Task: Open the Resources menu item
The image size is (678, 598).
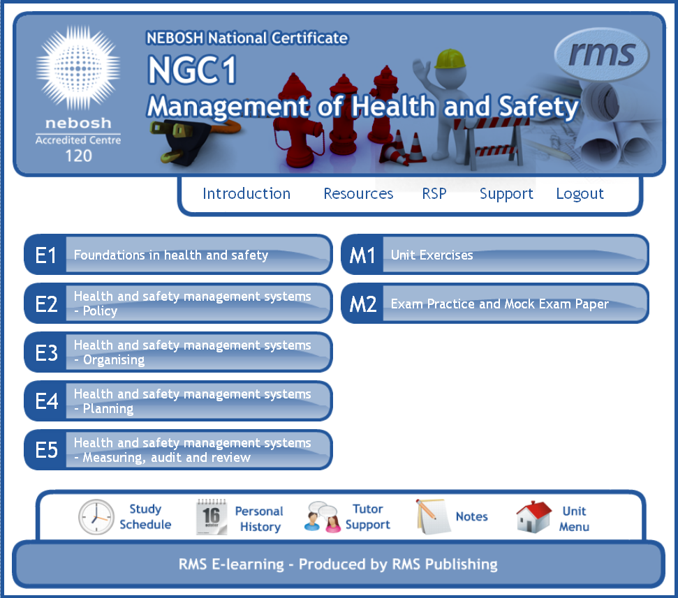Action: click(x=358, y=193)
